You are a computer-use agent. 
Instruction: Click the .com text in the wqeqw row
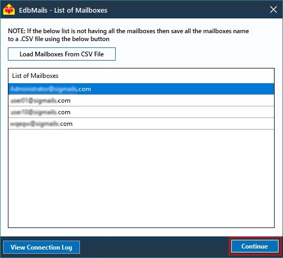point(66,124)
